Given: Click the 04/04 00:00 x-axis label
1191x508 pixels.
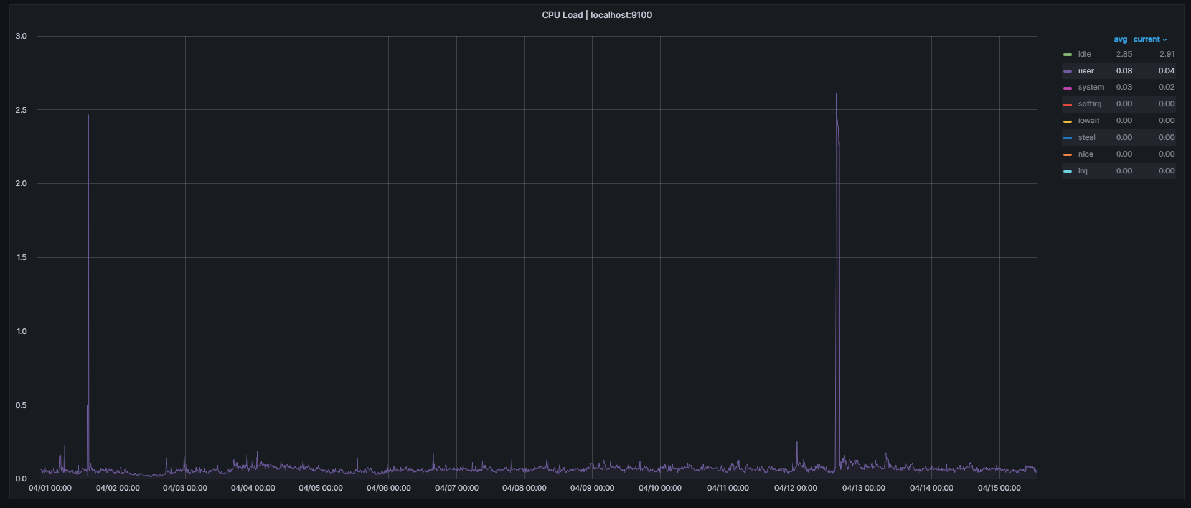Looking at the screenshot, I should click(x=253, y=488).
